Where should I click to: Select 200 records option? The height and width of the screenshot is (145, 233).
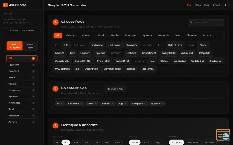coord(87,142)
